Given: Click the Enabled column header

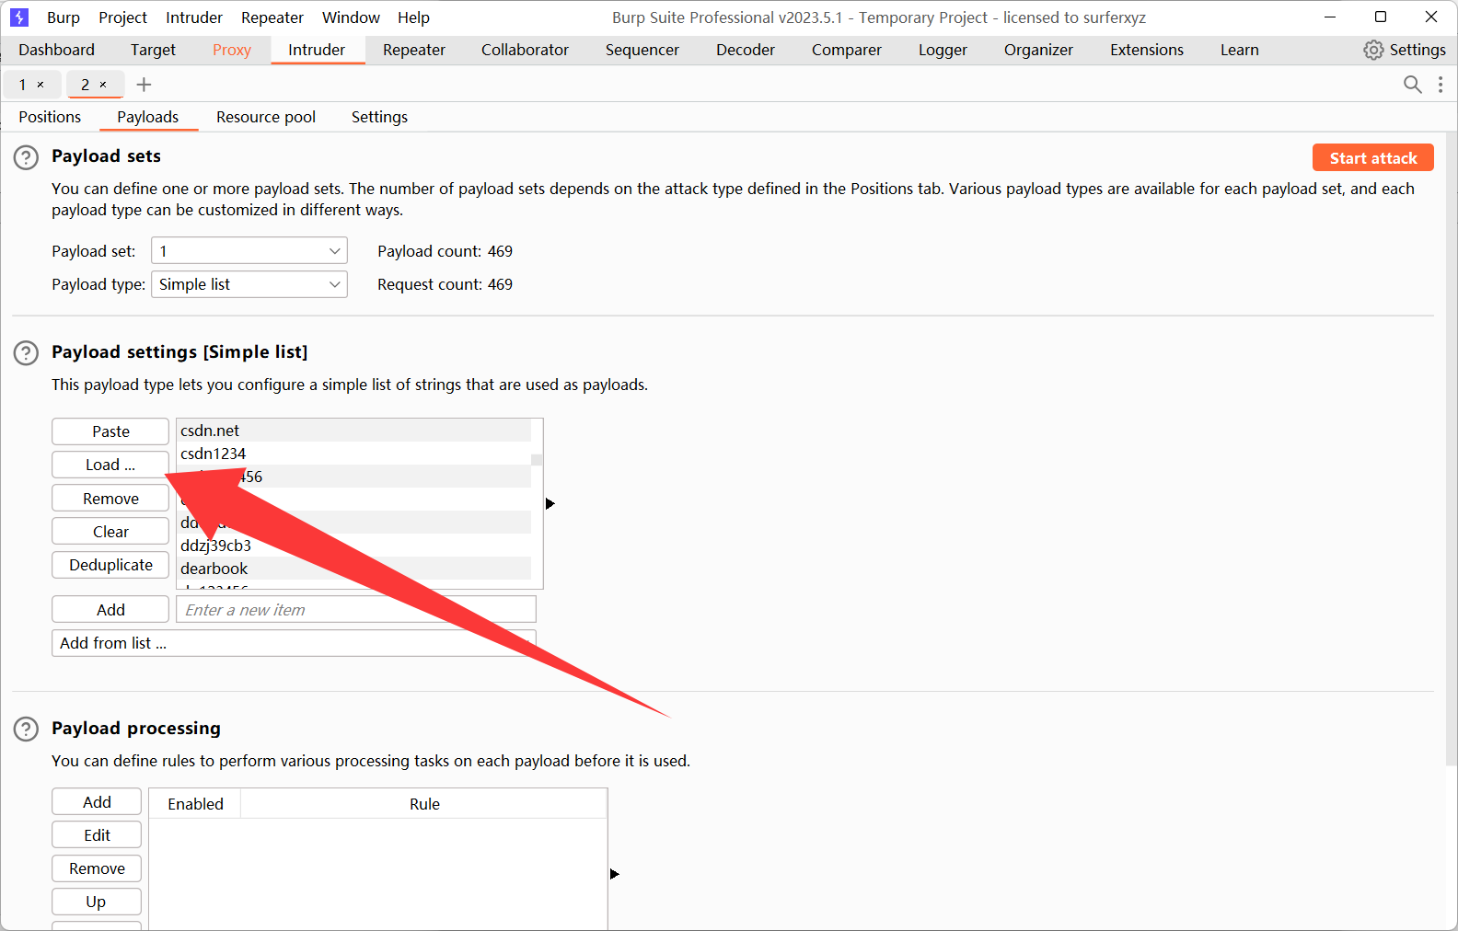Looking at the screenshot, I should click(x=195, y=804).
